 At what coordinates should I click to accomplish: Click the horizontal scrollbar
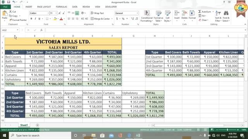[x=189, y=125]
